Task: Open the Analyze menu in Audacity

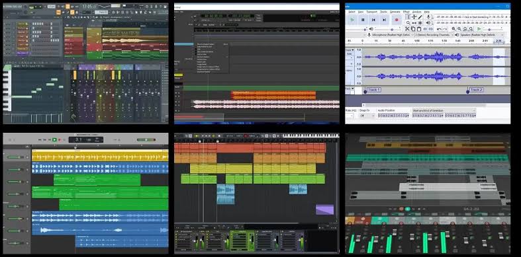Action: pos(416,12)
